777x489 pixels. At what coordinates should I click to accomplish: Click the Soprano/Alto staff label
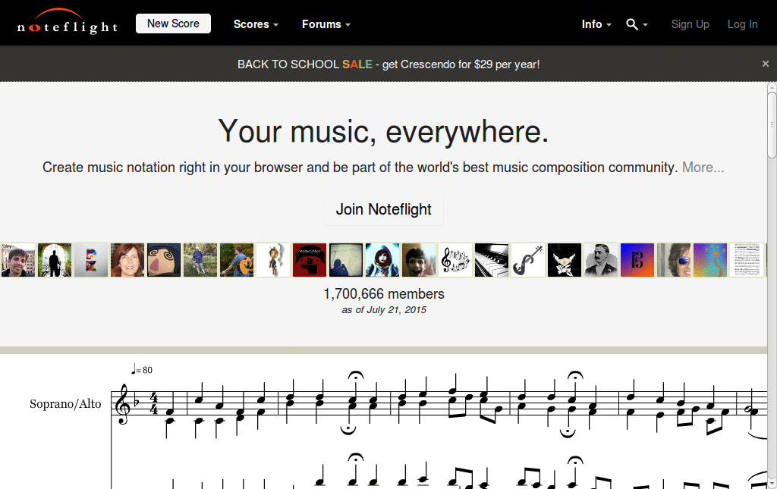[65, 404]
